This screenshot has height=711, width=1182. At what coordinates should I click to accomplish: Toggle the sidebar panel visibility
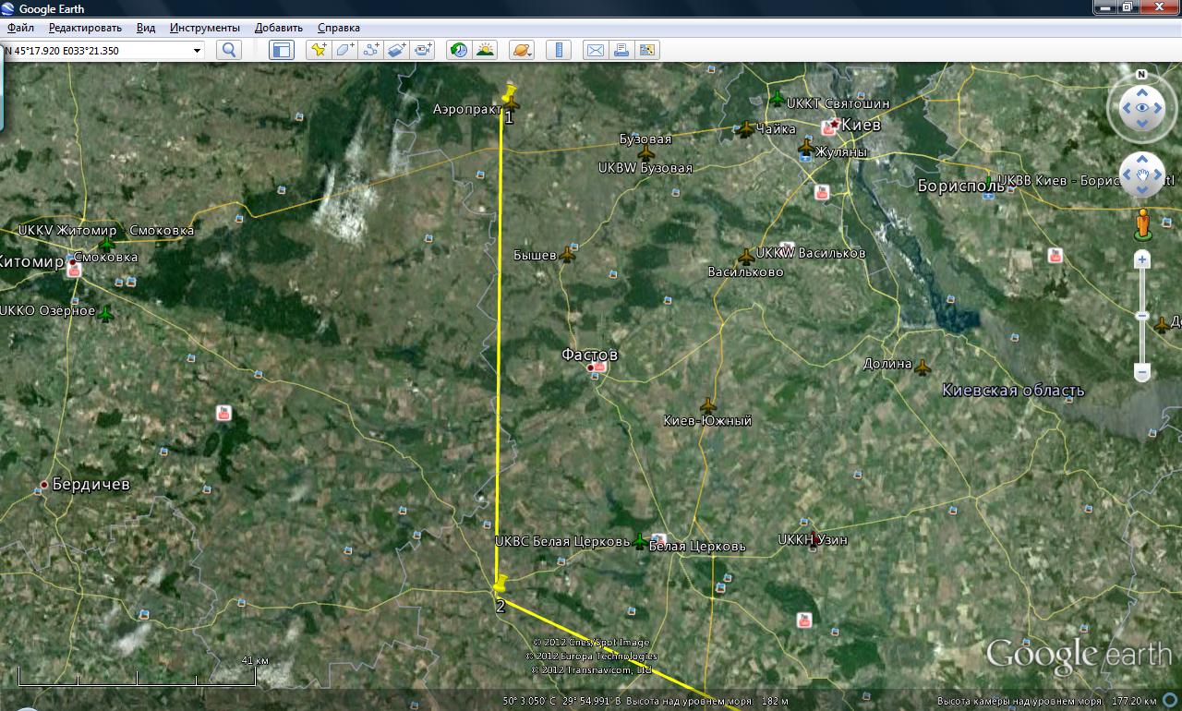(x=281, y=50)
